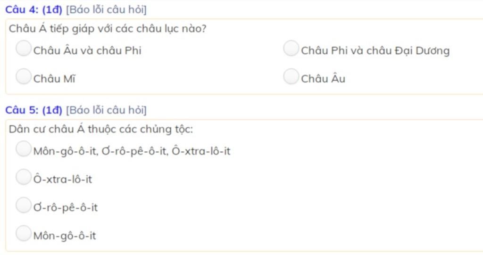Open Báo lỗi câu hỏi link for Câu 5
This screenshot has width=483, height=255.
tap(106, 110)
